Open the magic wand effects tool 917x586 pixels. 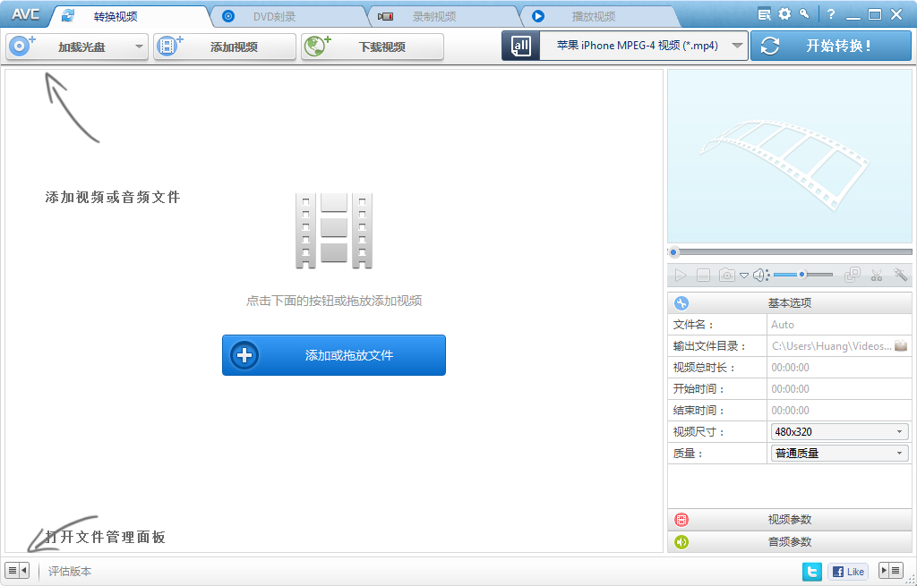(900, 275)
